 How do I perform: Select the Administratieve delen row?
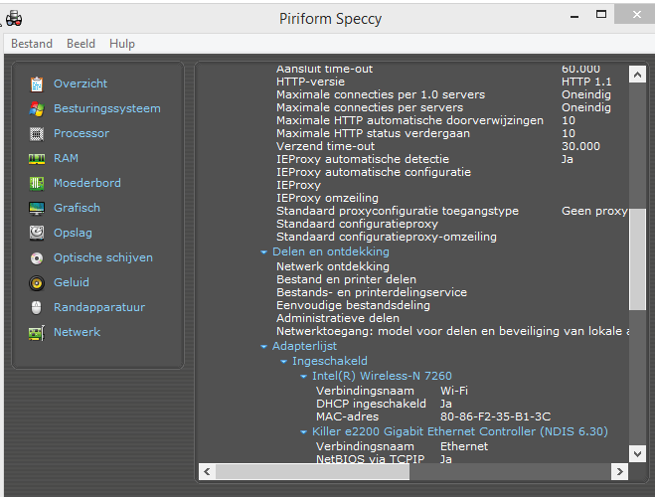click(338, 318)
